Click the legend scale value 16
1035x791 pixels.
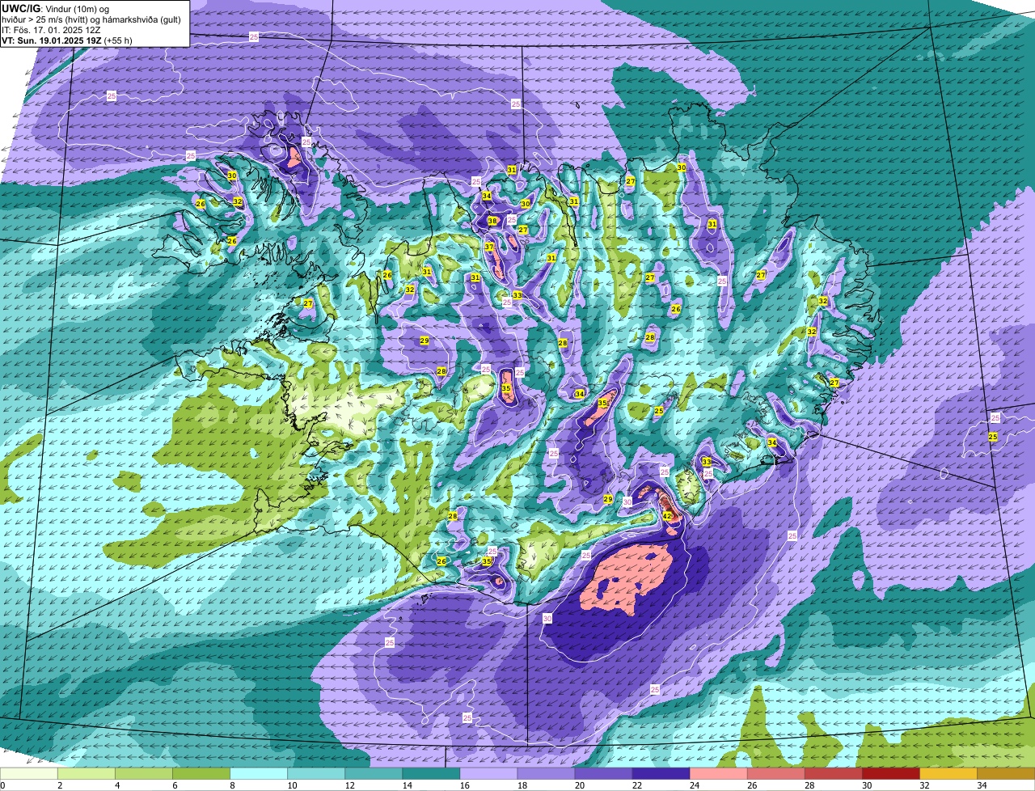(x=464, y=785)
